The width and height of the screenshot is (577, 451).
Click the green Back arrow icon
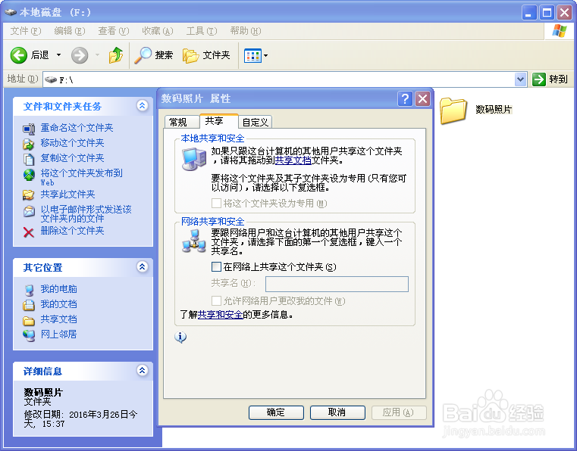[18, 55]
